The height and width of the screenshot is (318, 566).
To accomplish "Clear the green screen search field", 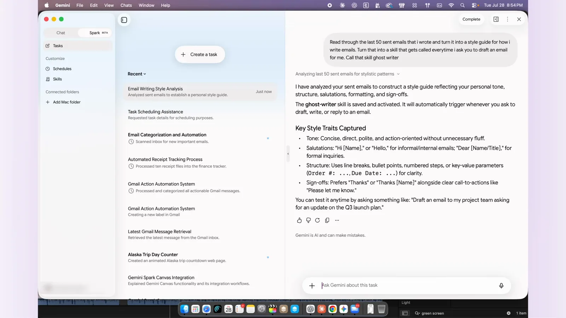I will tap(508, 313).
